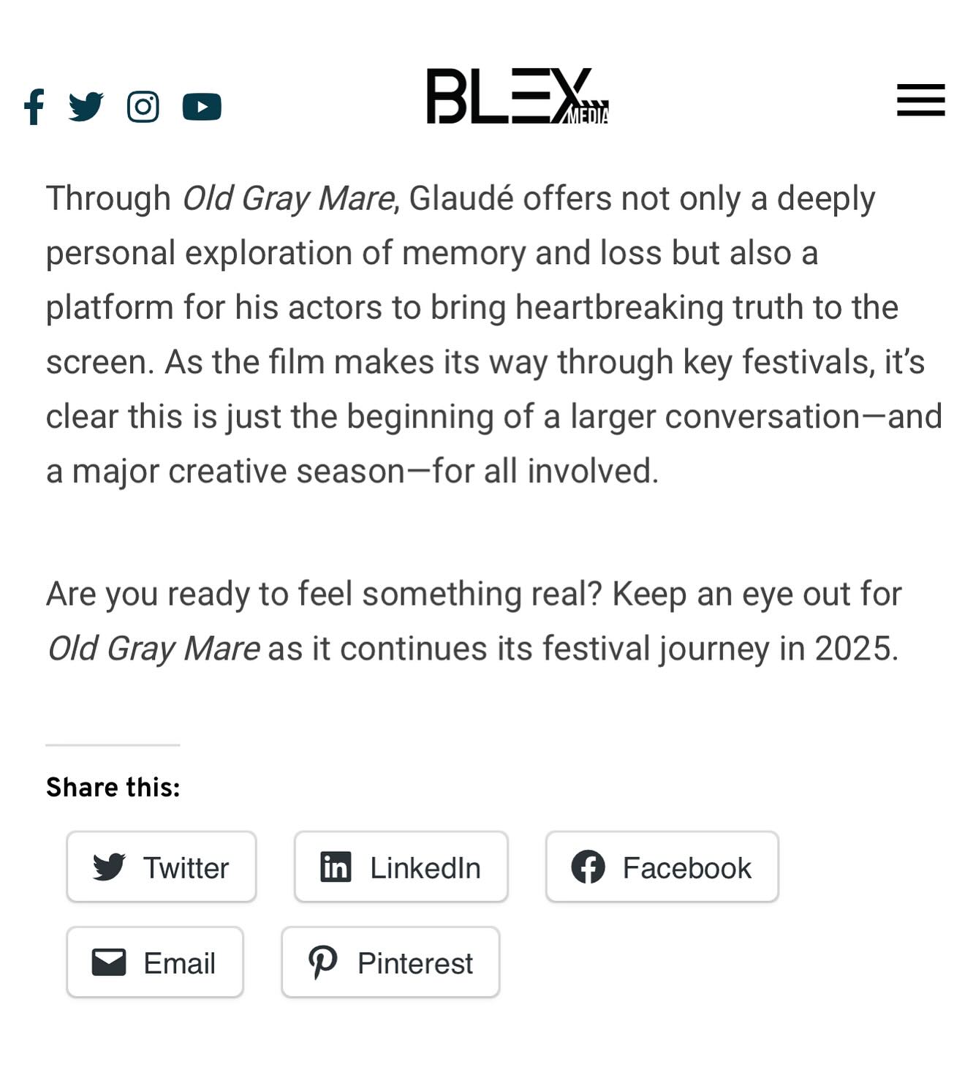Click the envelope icon in Email button
This screenshot has height=1078, width=965.
pos(109,962)
